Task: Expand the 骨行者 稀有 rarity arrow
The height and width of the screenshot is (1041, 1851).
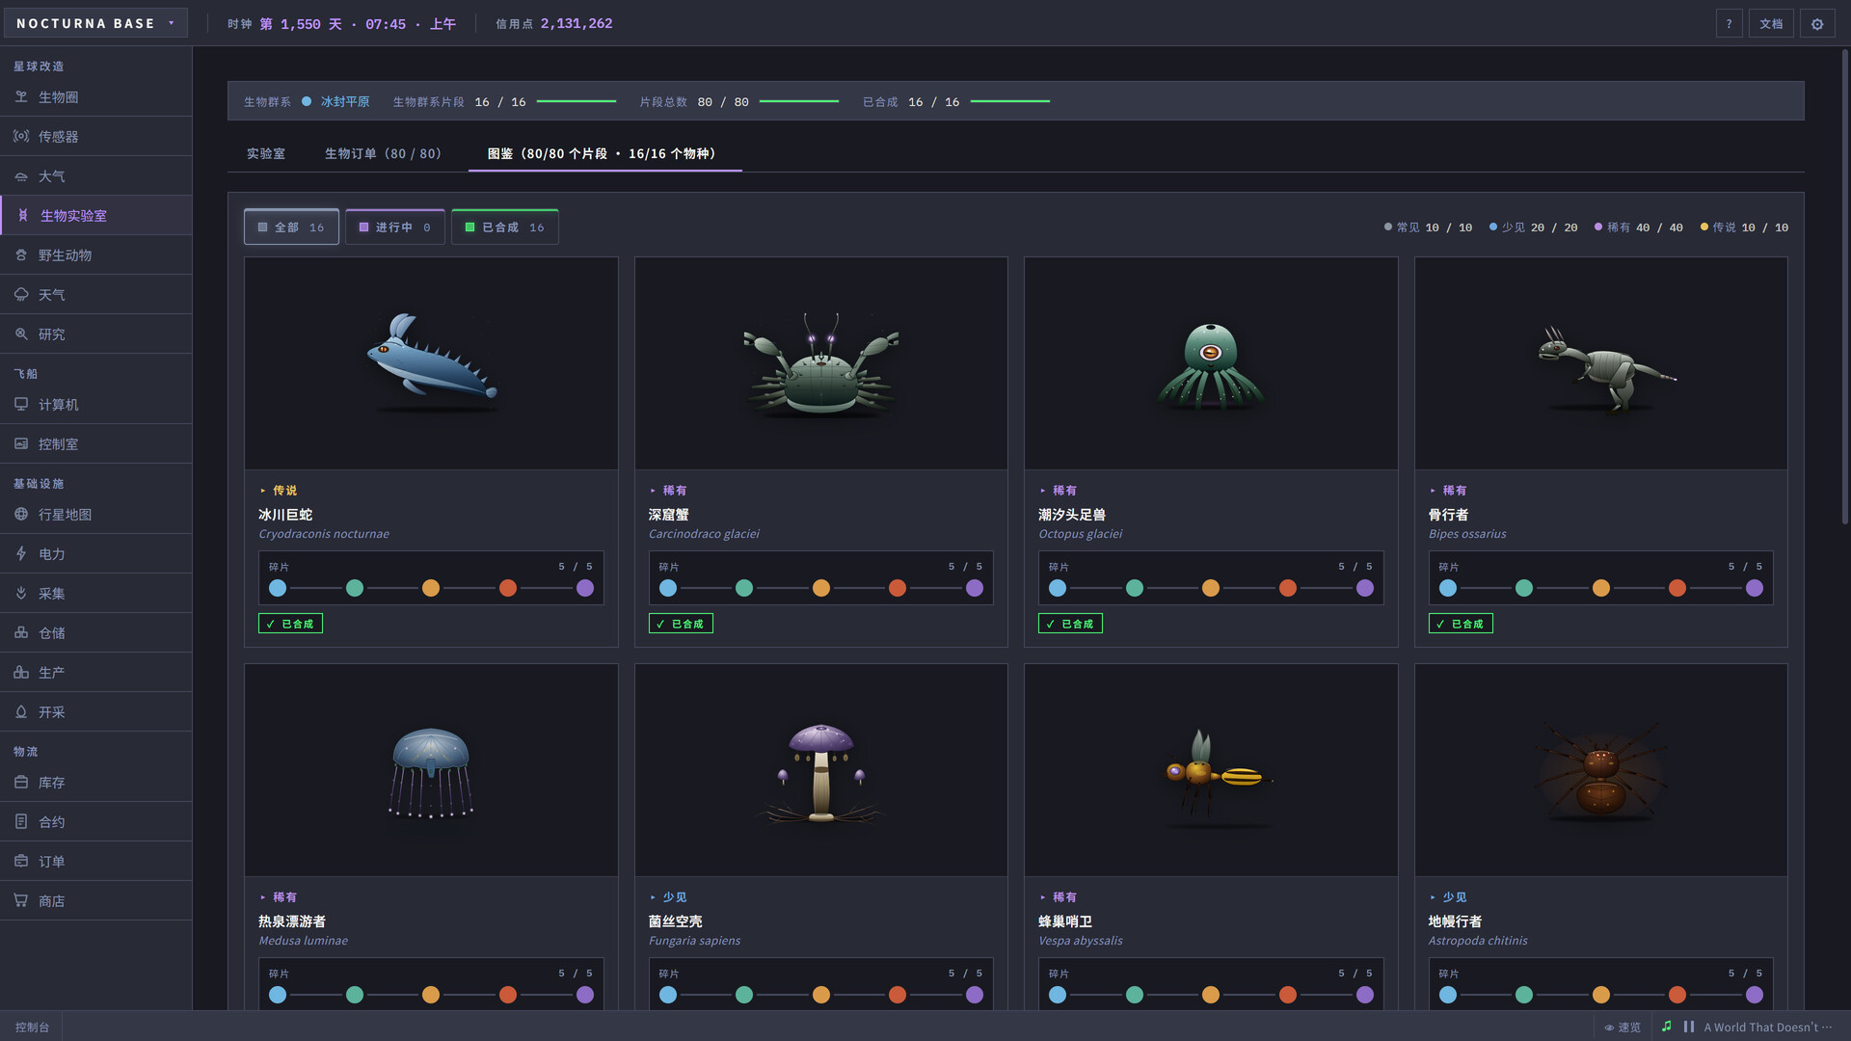Action: click(1433, 491)
